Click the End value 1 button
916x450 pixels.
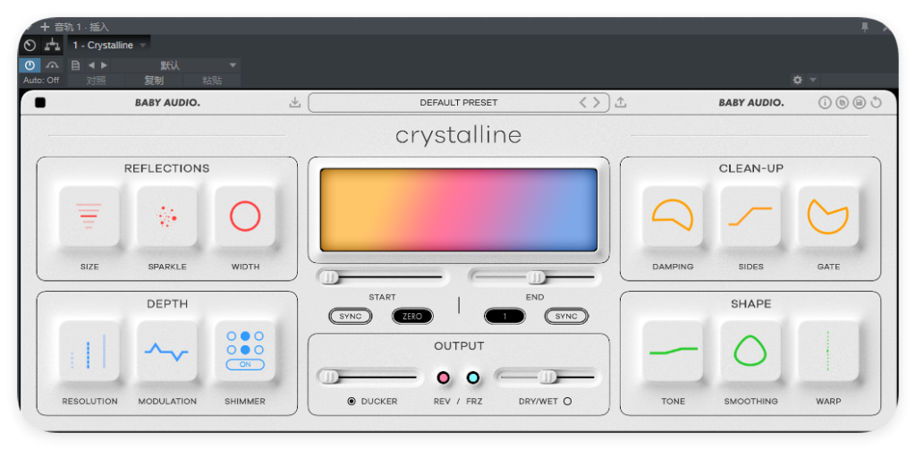[x=505, y=316]
